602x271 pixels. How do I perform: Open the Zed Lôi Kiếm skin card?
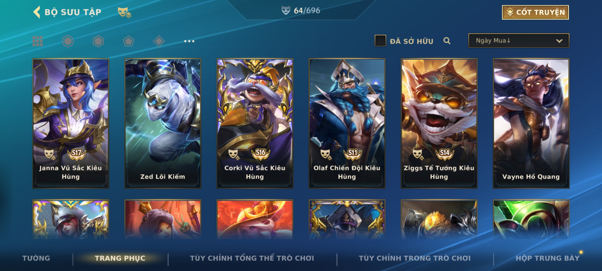(163, 123)
